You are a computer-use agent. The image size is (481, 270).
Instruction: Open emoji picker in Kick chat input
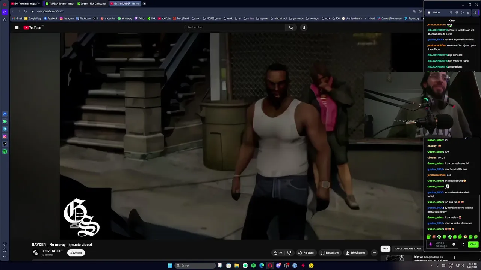[454, 244]
